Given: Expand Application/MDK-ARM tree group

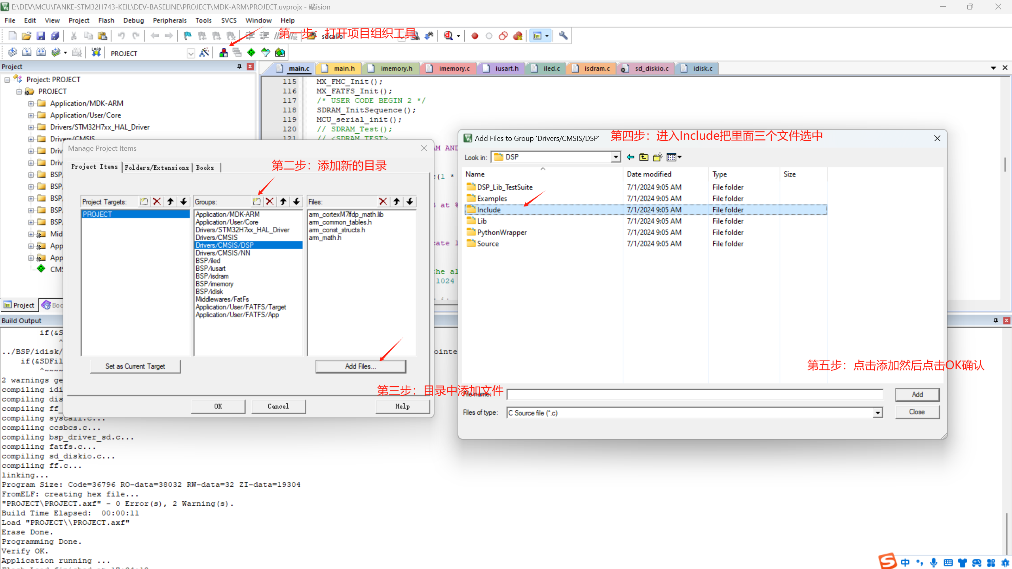Looking at the screenshot, I should click(x=31, y=104).
